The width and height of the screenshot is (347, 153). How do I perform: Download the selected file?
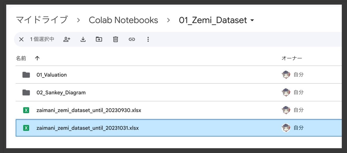pos(83,39)
